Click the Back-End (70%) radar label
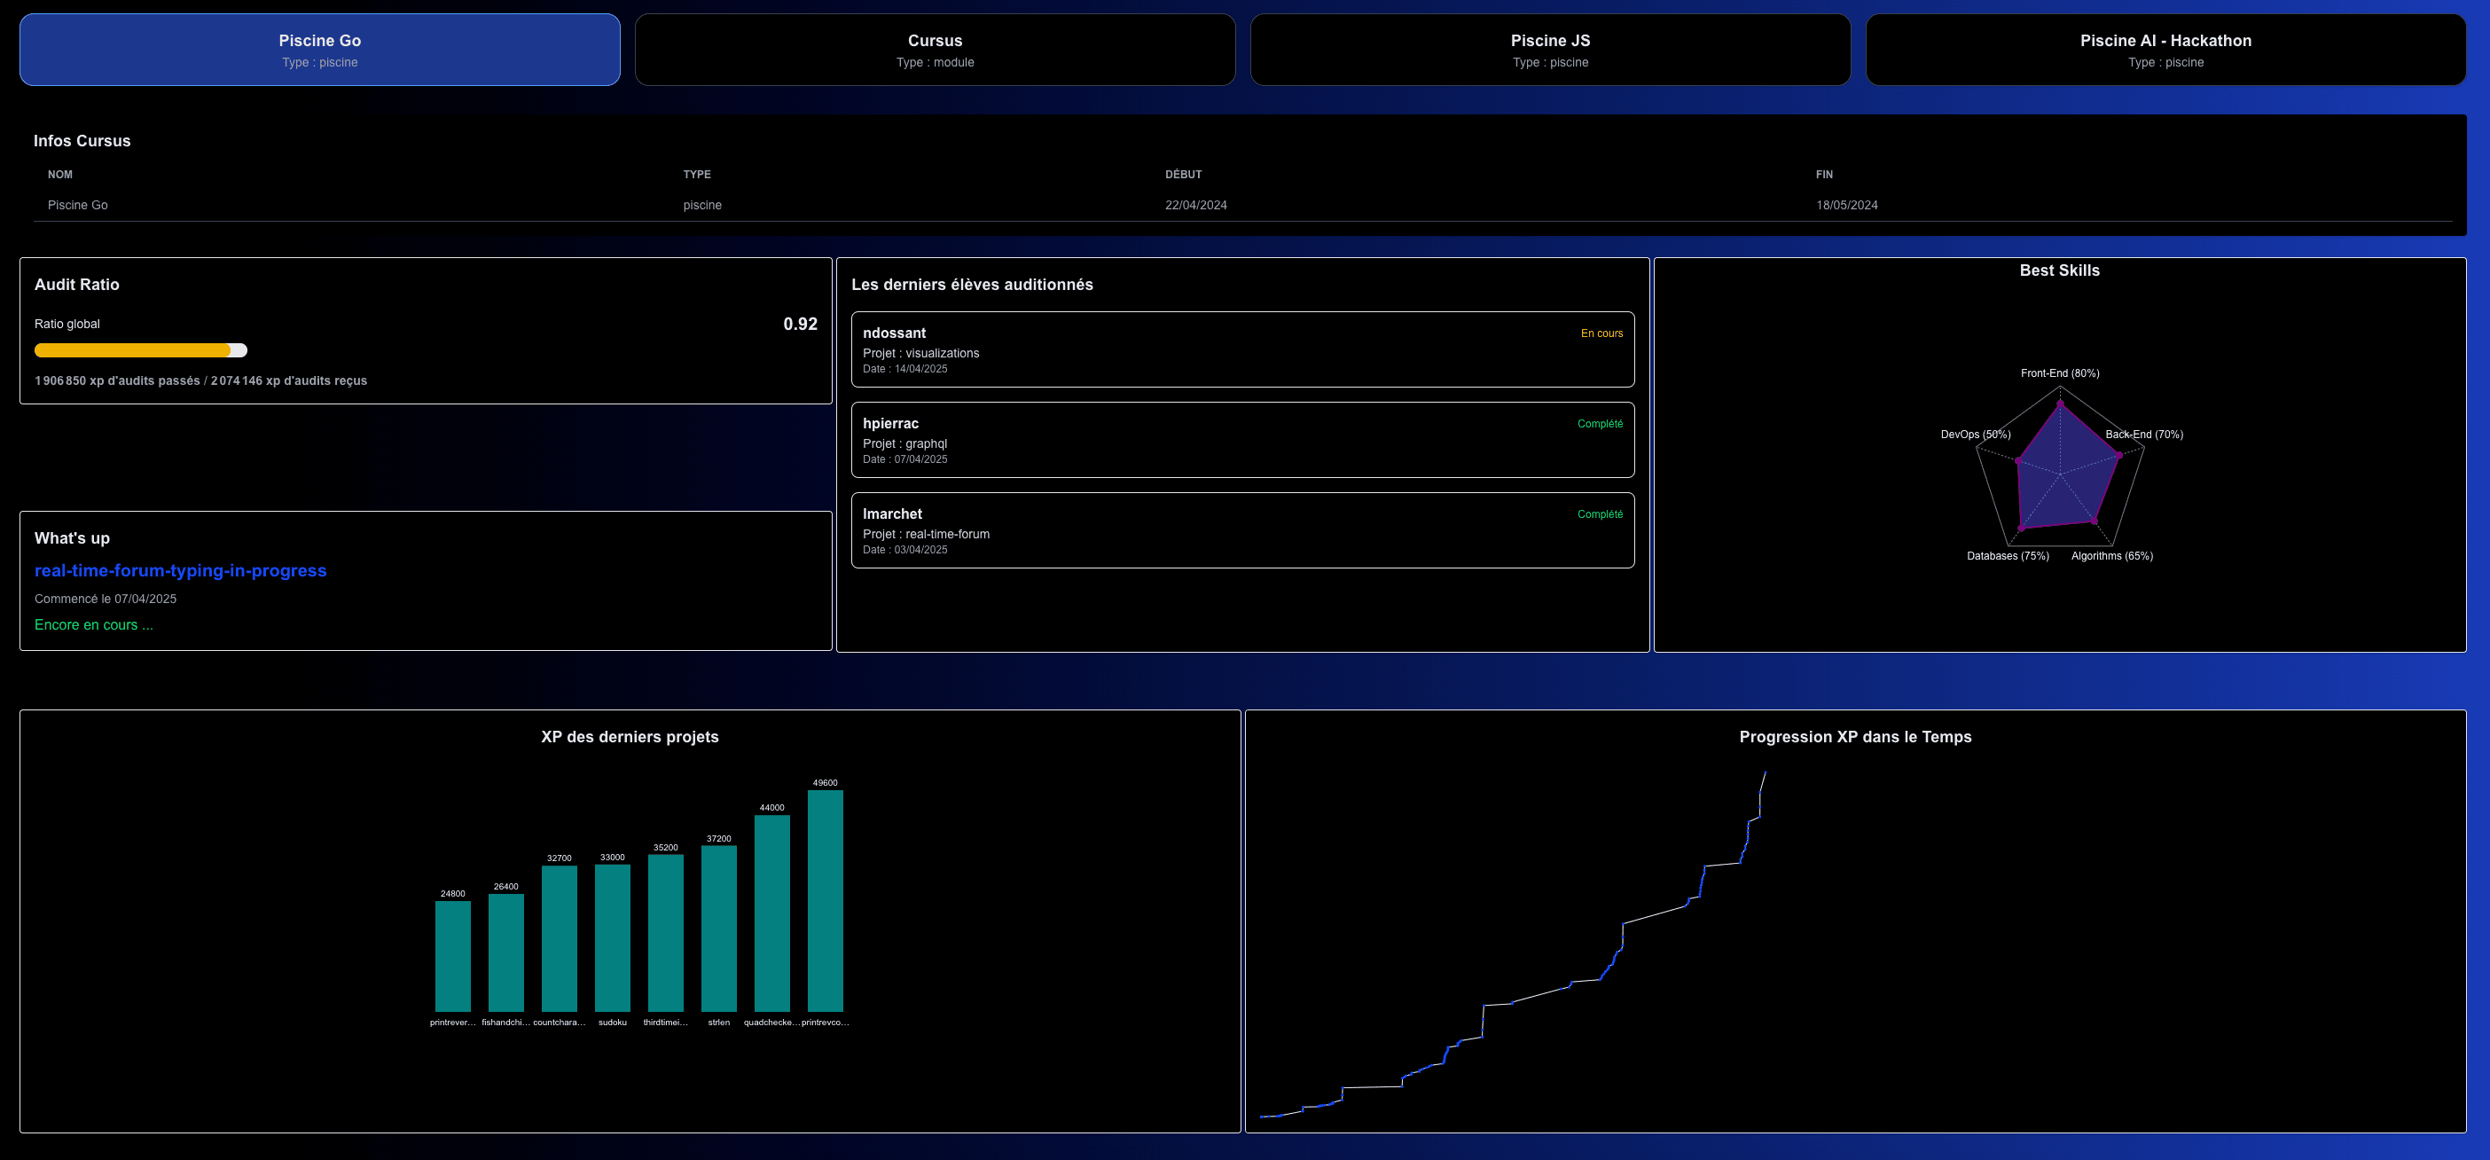 (x=2144, y=434)
